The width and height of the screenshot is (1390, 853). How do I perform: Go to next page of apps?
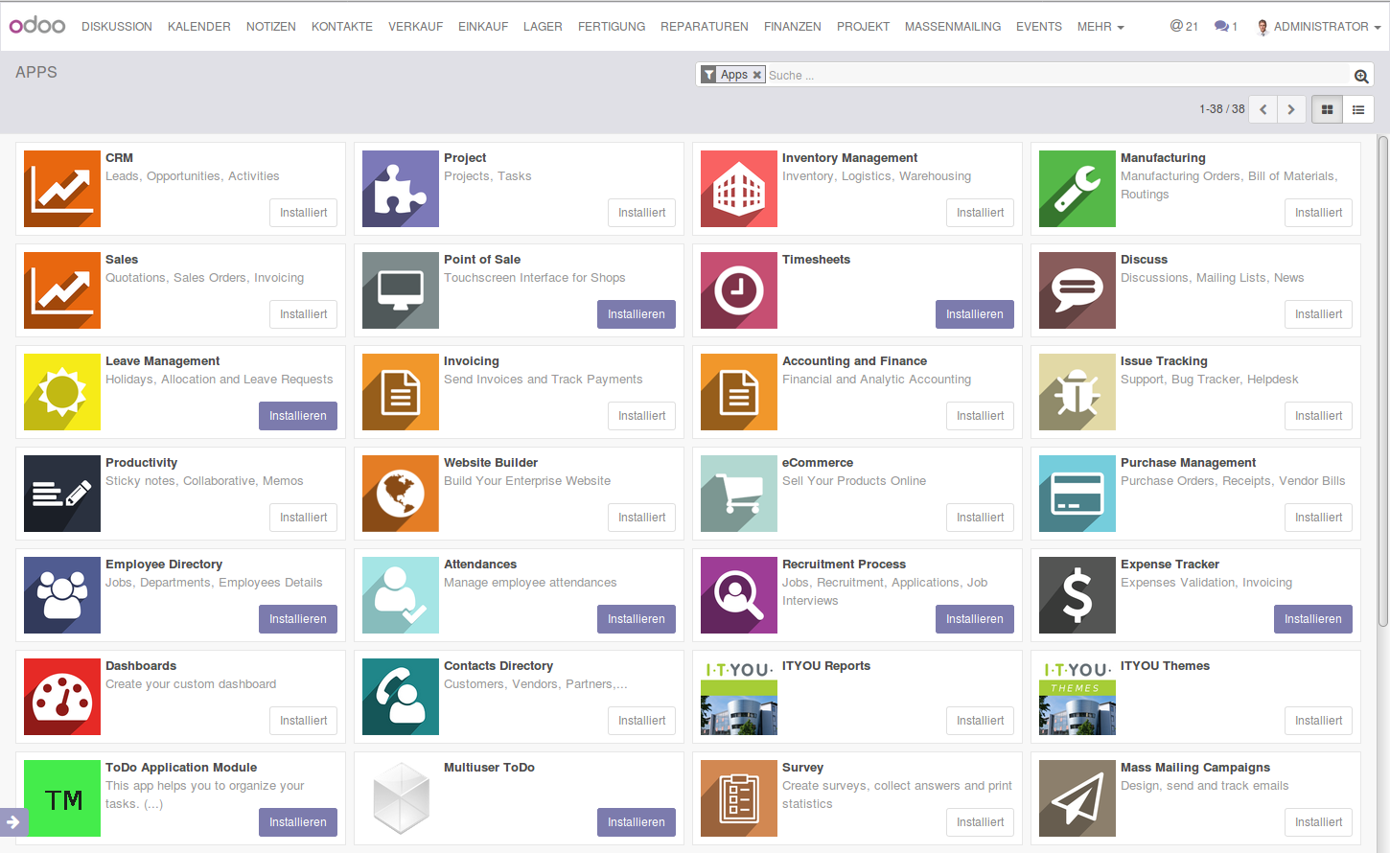[1291, 109]
